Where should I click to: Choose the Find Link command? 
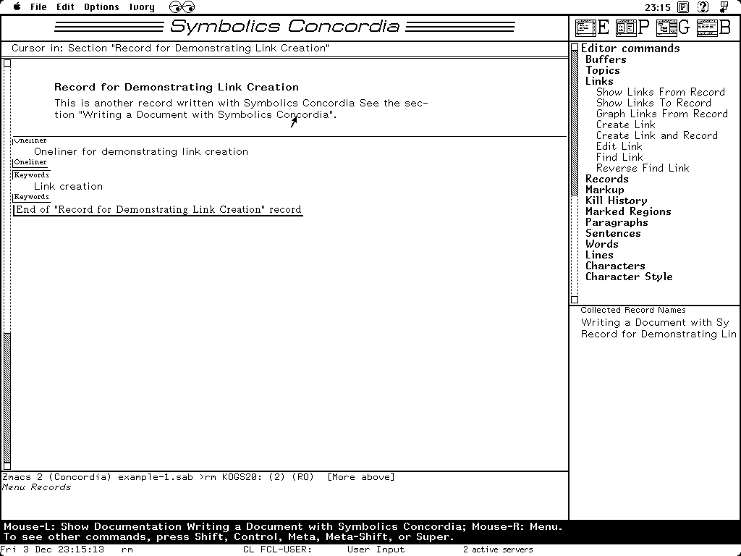tap(619, 157)
